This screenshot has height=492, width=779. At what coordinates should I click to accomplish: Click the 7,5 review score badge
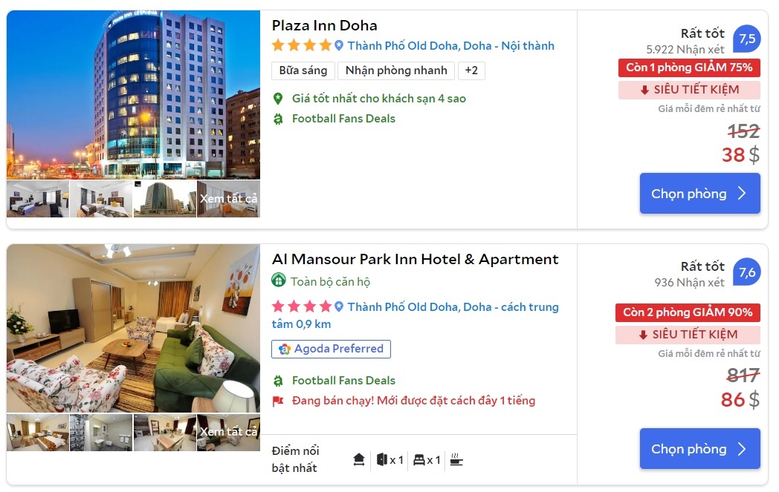746,39
